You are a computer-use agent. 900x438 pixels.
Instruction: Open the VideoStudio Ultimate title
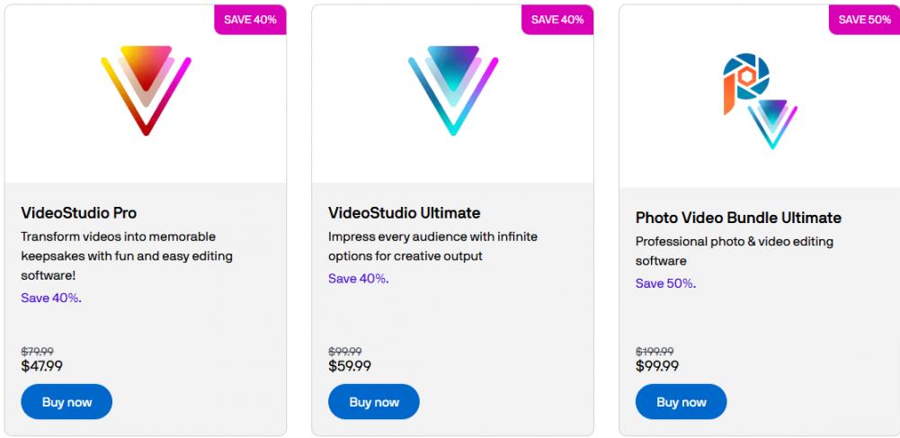405,213
